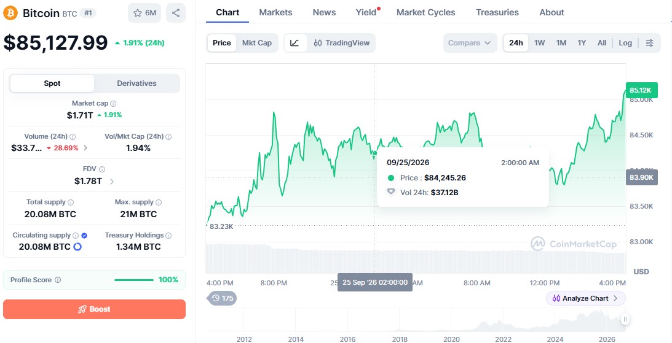Open the share icon button
The image size is (672, 343).
176,13
